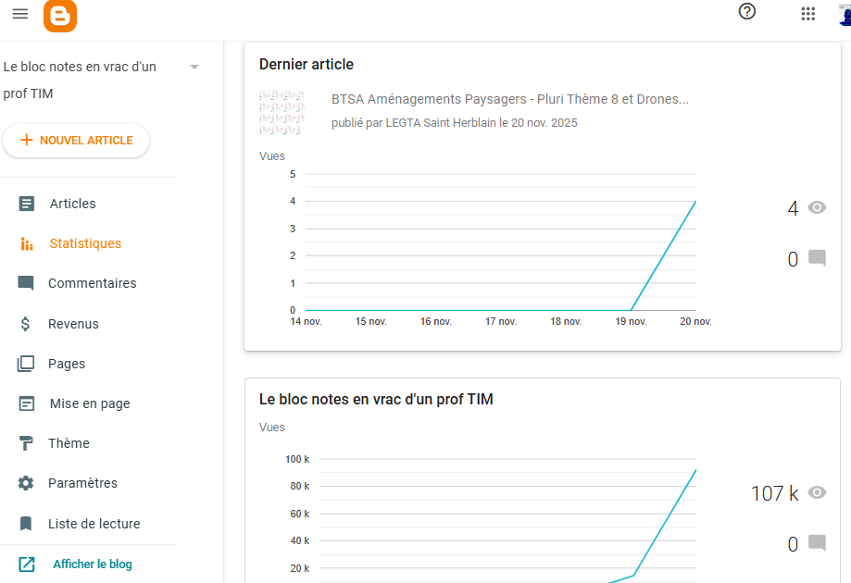Viewport: 851px width, 583px height.
Task: Click the Commentaires speech bubble icon
Action: coord(26,283)
